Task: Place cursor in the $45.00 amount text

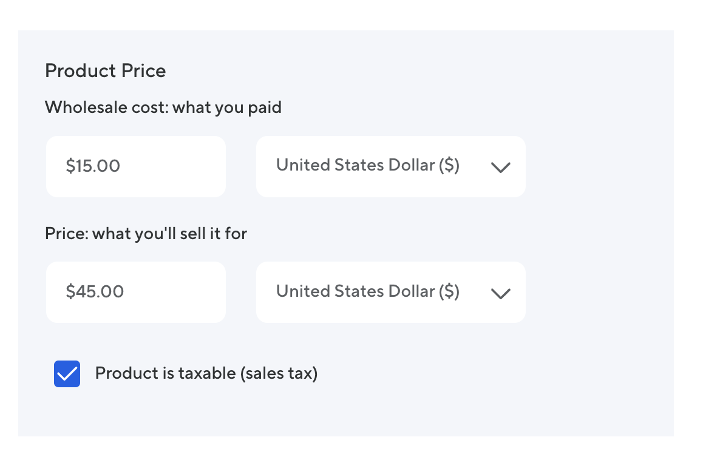Action: pos(95,292)
